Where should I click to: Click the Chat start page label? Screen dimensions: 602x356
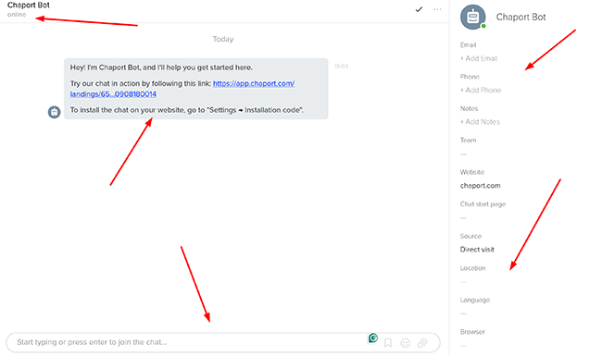coord(483,204)
